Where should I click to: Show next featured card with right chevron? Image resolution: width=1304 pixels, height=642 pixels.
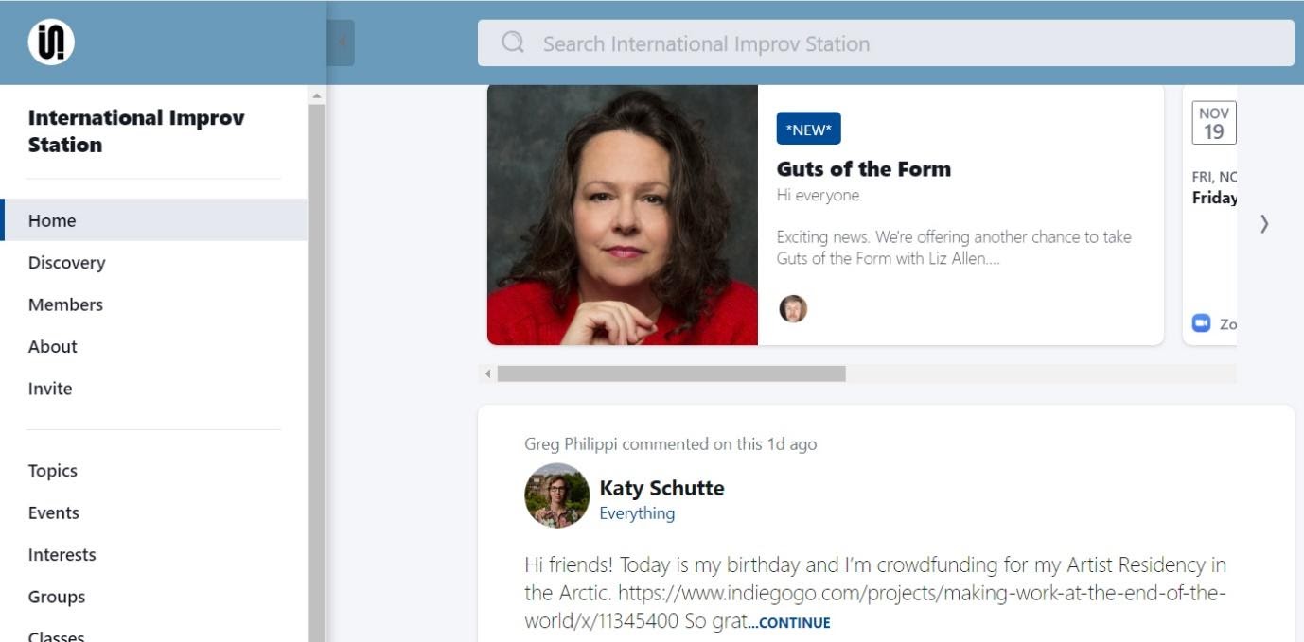click(1264, 224)
